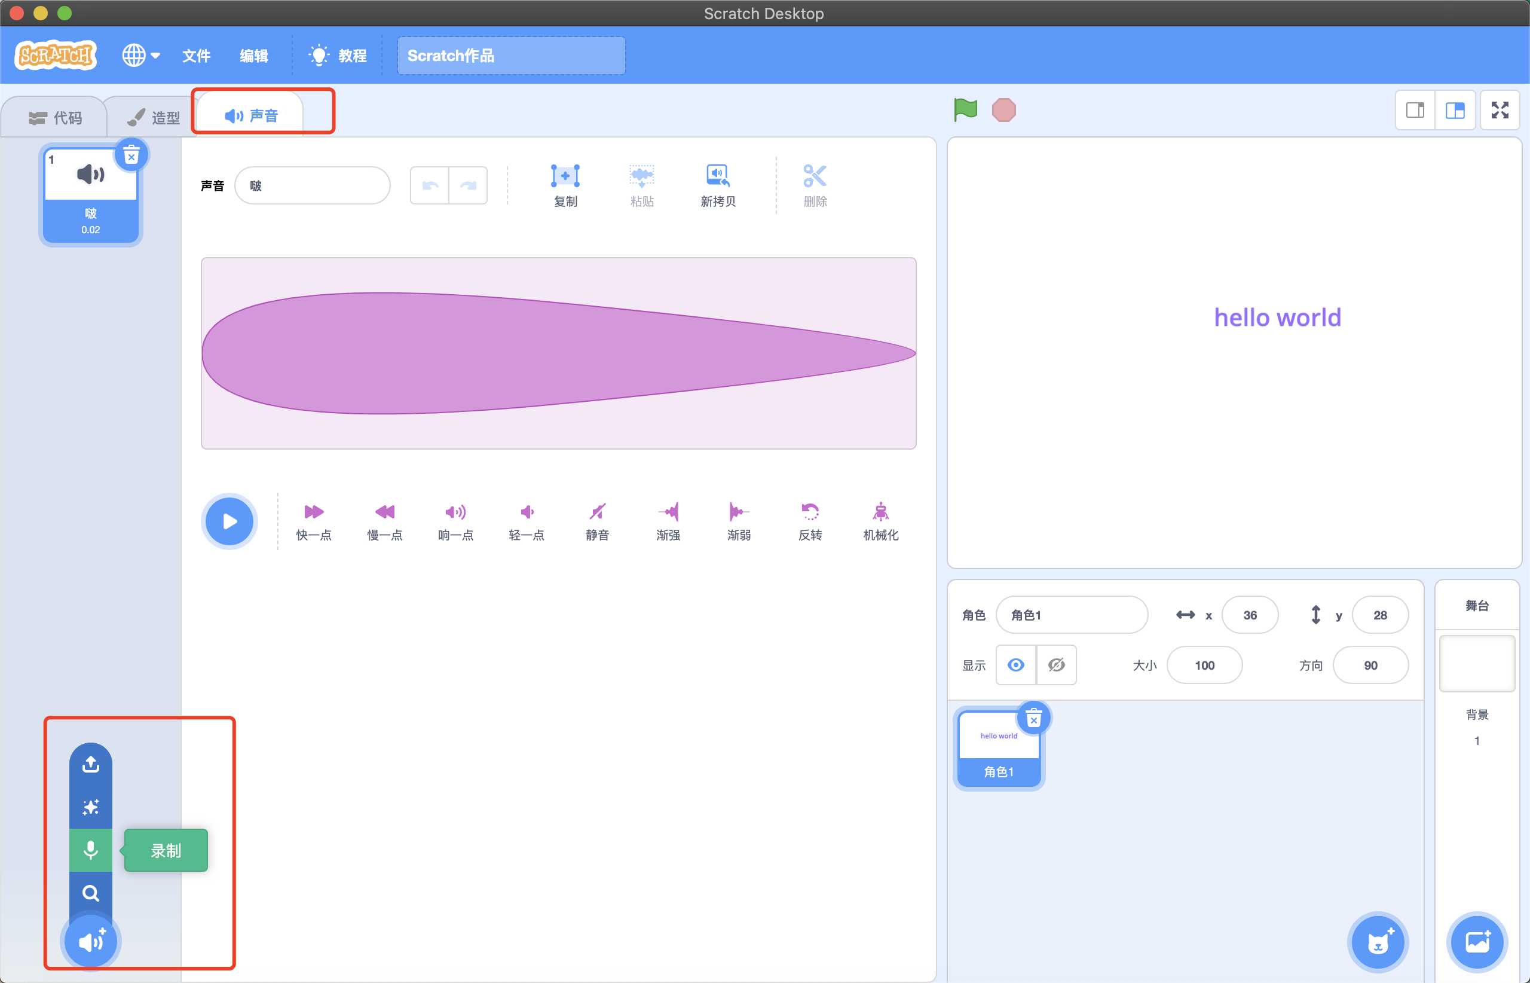Click 新拷贝 copy to new

pyautogui.click(x=718, y=186)
